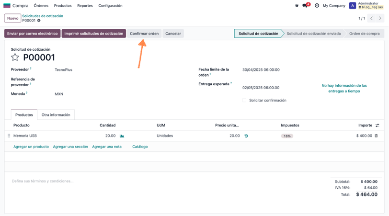Click the Agregar un producto link

[31, 147]
